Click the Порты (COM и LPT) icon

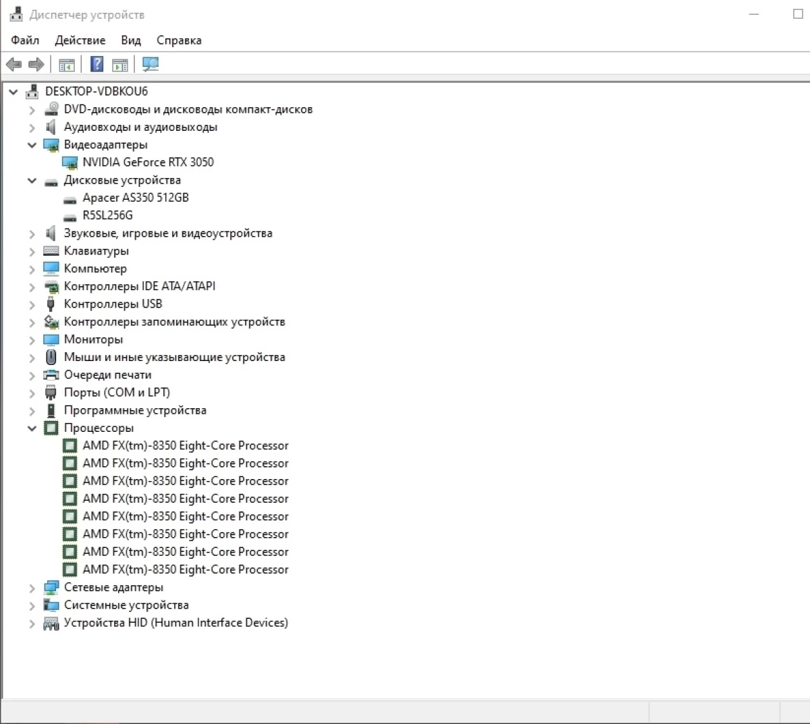pos(51,392)
